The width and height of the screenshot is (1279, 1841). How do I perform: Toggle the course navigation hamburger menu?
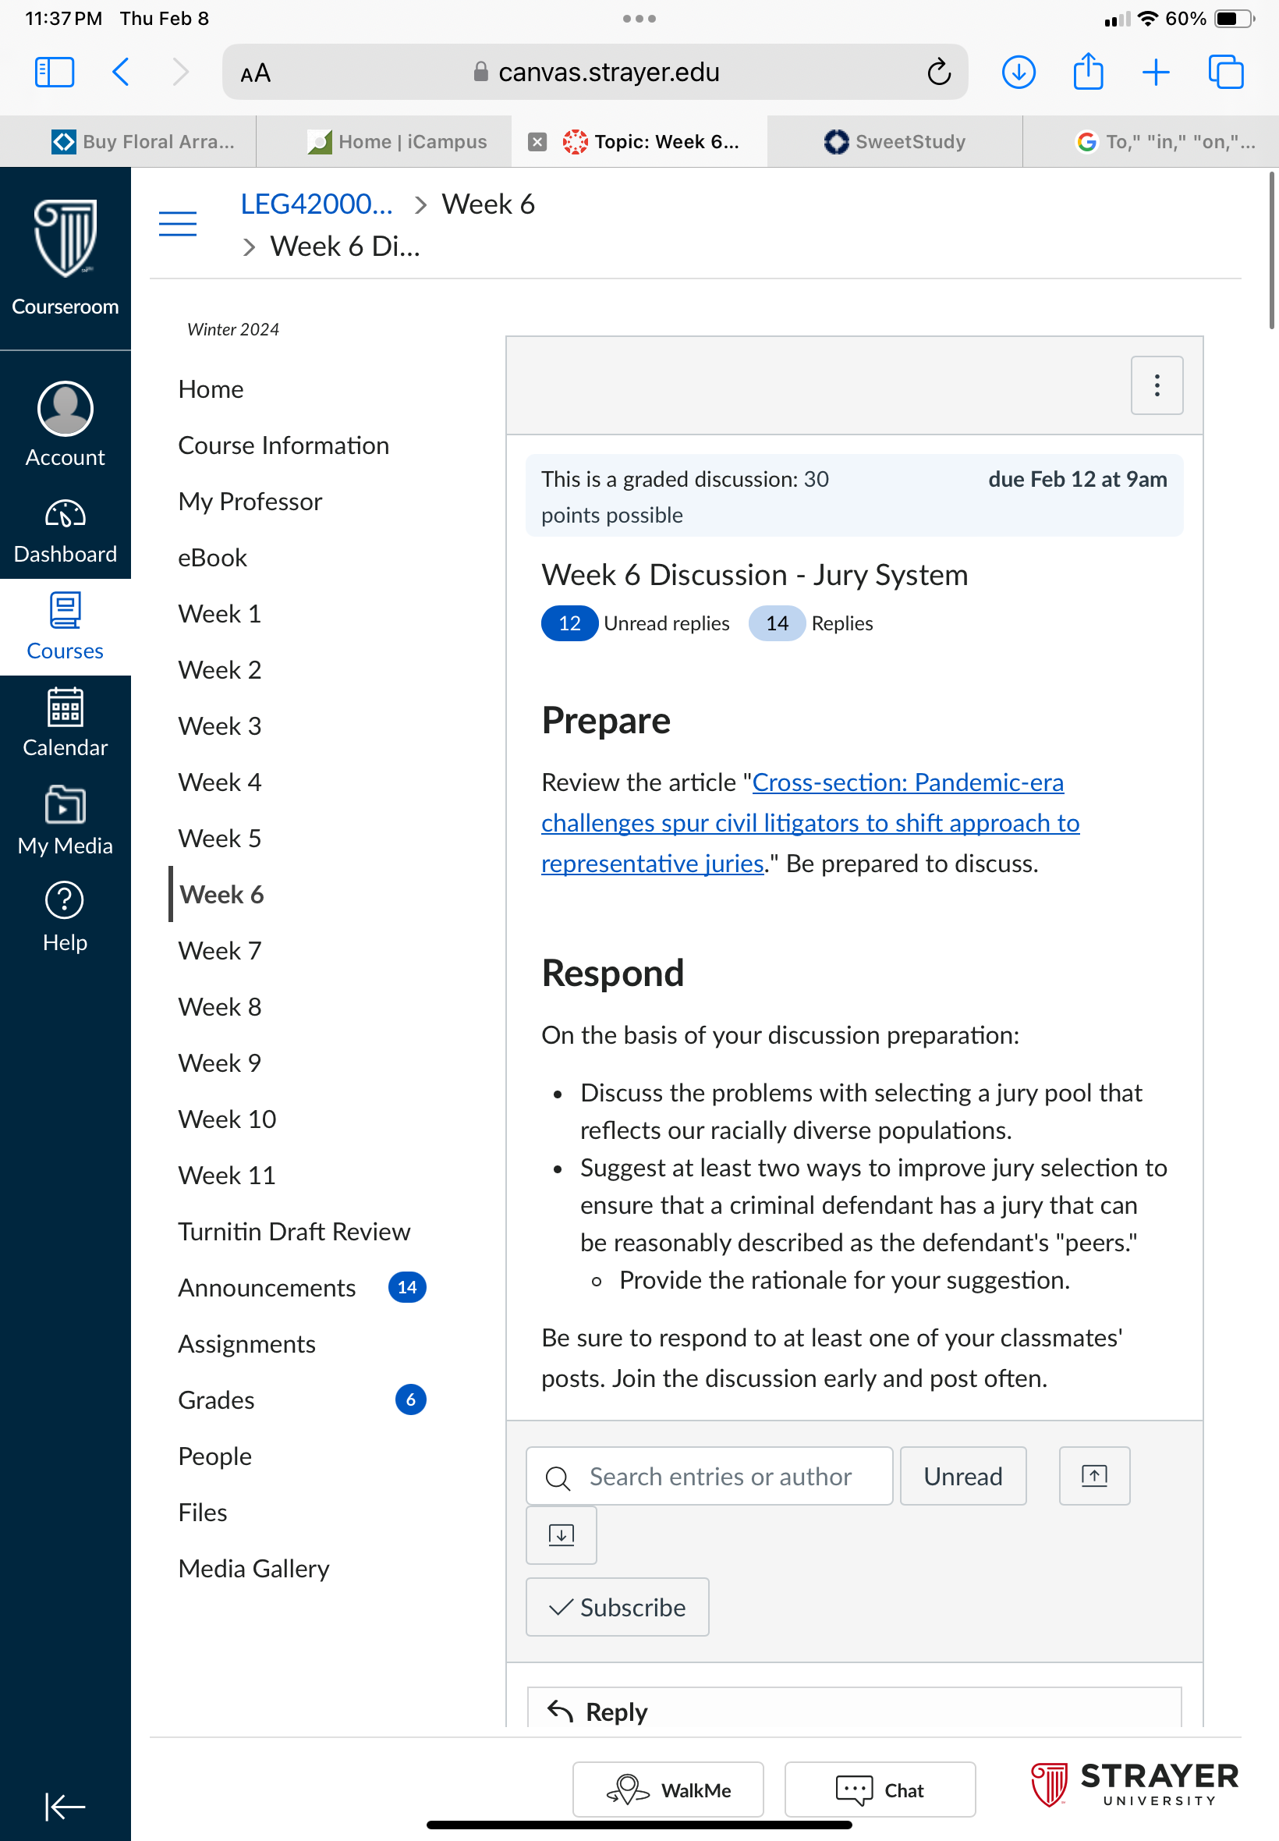pos(178,224)
